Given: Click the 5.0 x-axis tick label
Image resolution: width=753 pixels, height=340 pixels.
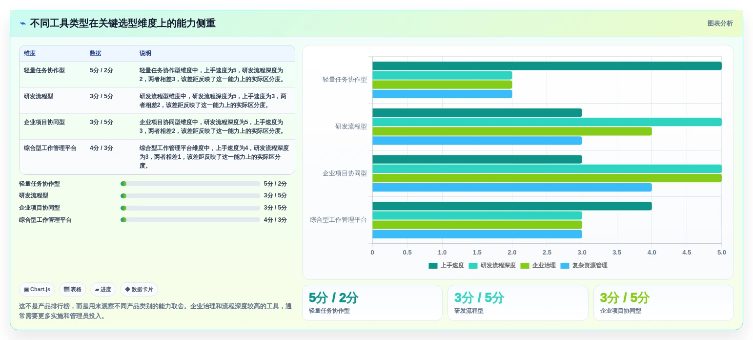Looking at the screenshot, I should click(x=721, y=253).
